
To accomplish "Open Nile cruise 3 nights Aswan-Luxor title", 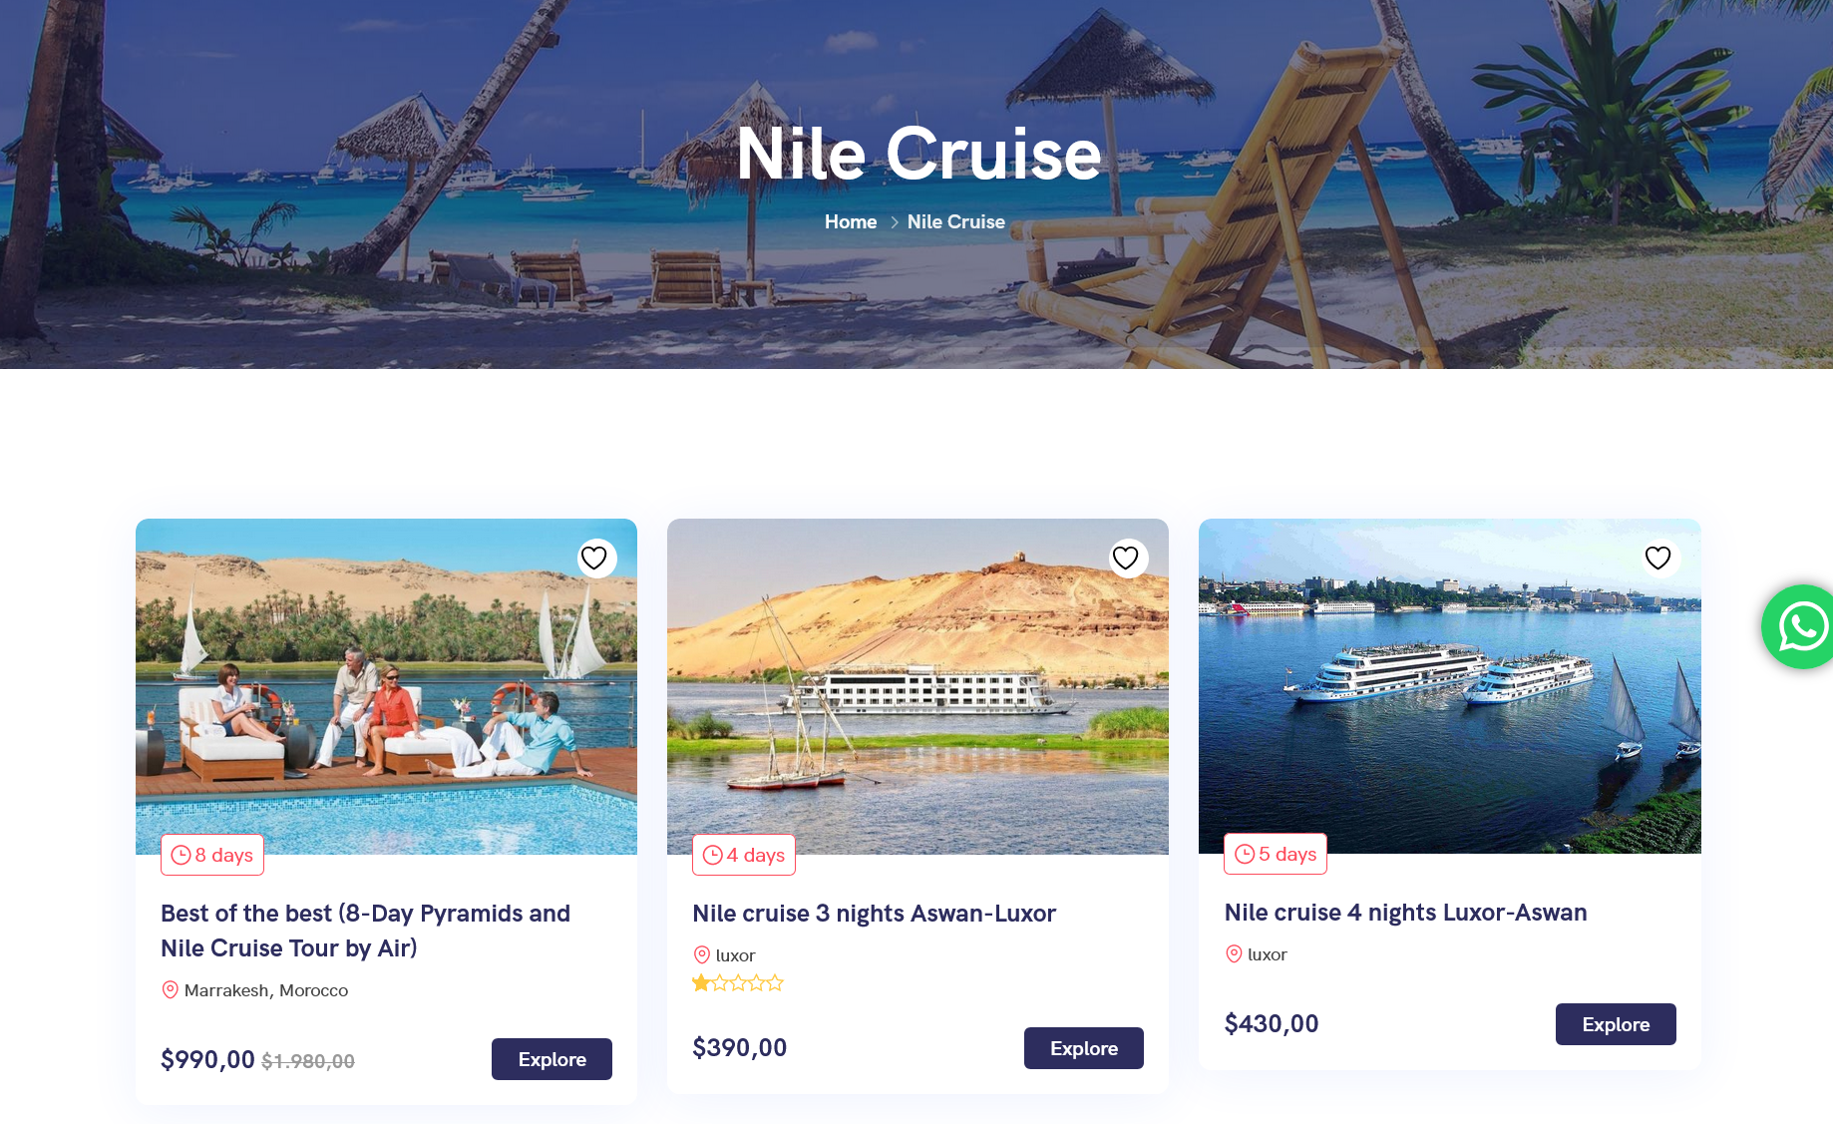I will 874,914.
